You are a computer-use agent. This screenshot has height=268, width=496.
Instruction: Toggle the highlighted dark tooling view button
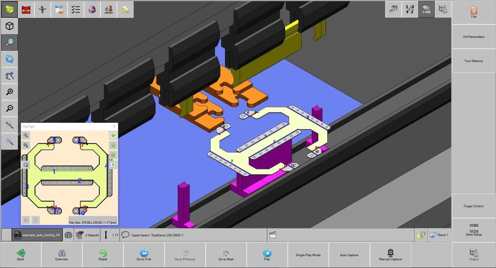pos(426,9)
